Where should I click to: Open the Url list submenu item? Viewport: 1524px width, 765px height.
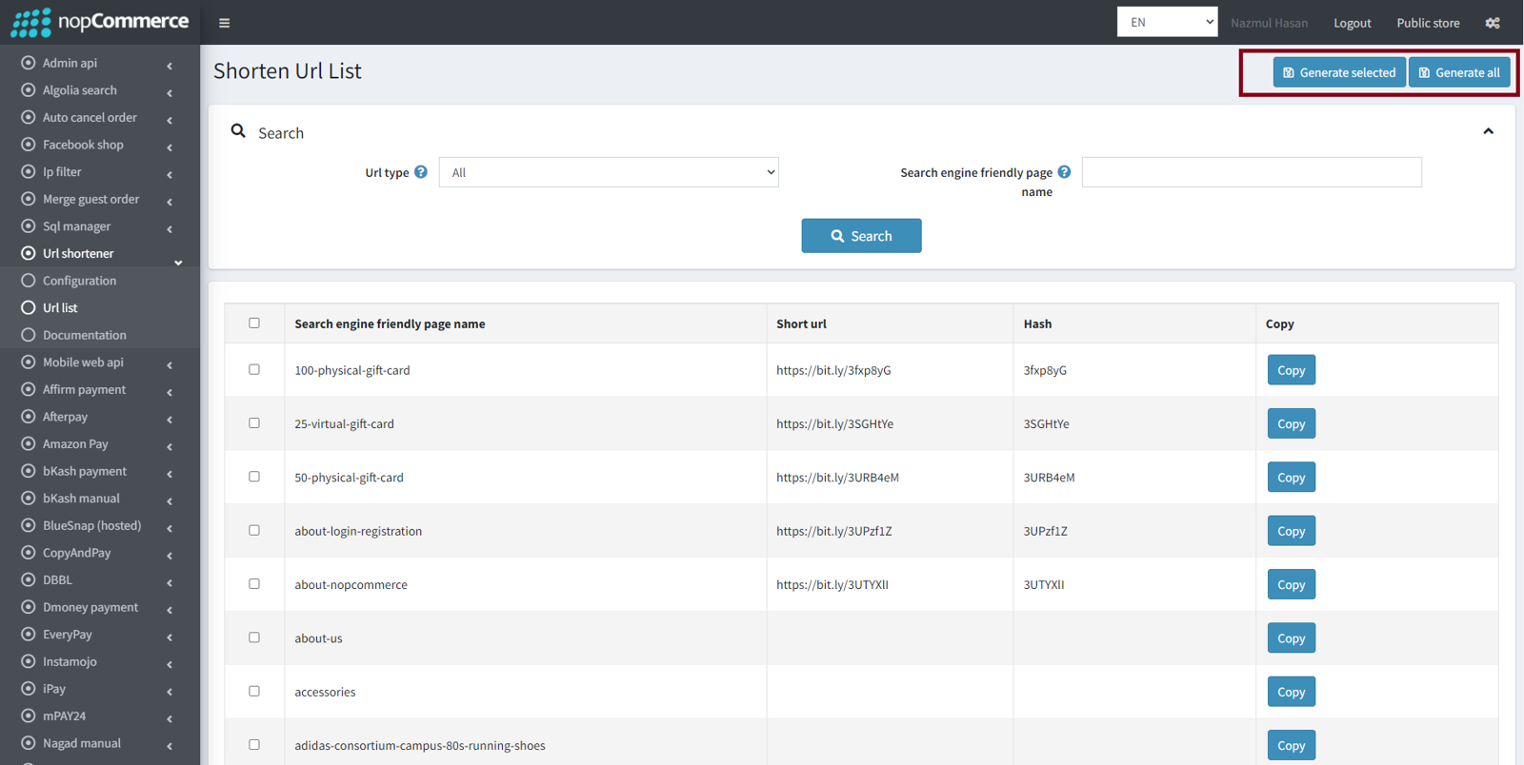[x=60, y=308]
